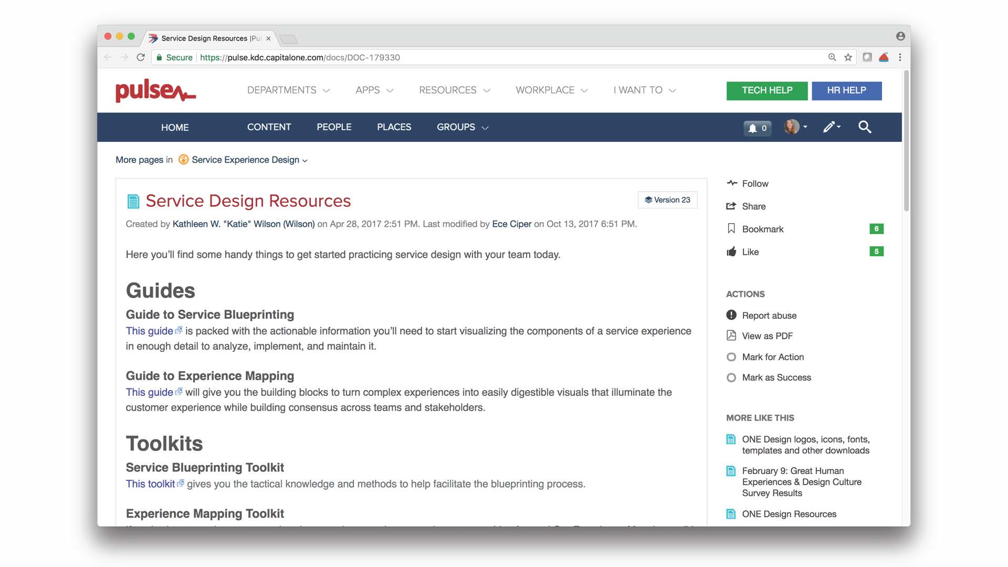1008x567 pixels.
Task: Open the pencil create menu
Action: click(832, 127)
